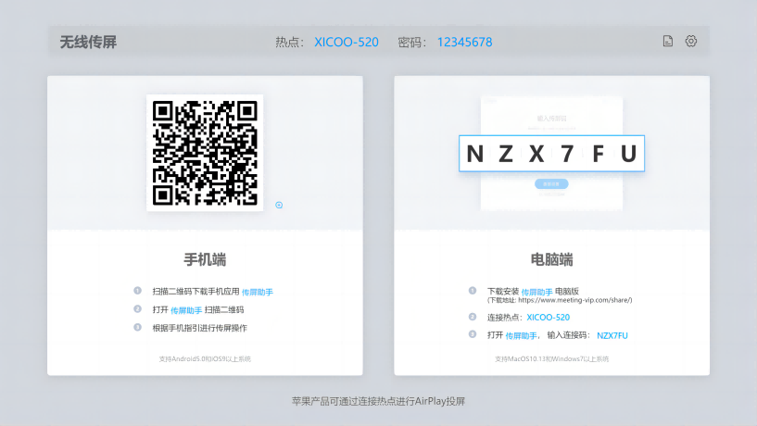Click the password 12345678 in the header
Image resolution: width=757 pixels, height=426 pixels.
464,42
